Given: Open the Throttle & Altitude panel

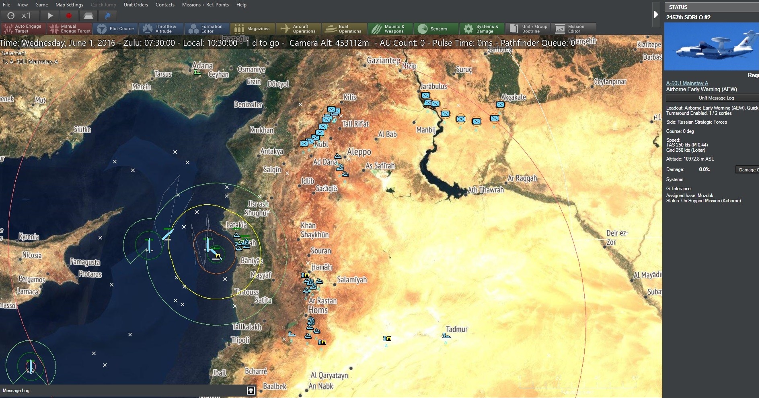Looking at the screenshot, I should pos(161,28).
